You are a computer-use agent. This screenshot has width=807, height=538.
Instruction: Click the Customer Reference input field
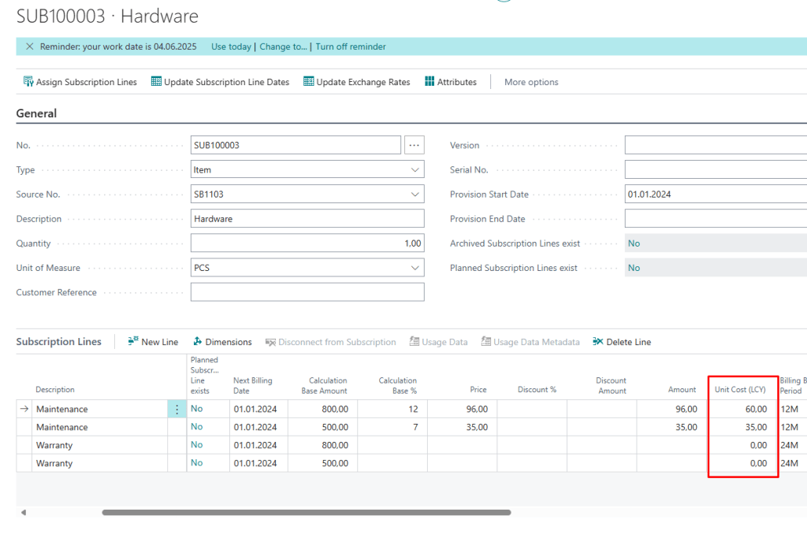click(x=307, y=292)
